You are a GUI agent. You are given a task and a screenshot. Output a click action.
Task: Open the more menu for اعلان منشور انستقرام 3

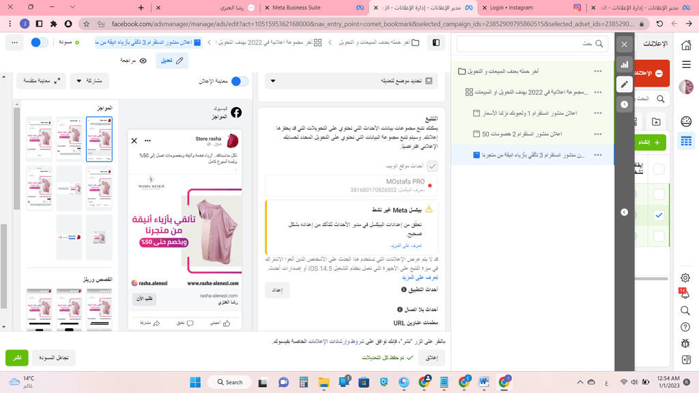[x=598, y=155]
